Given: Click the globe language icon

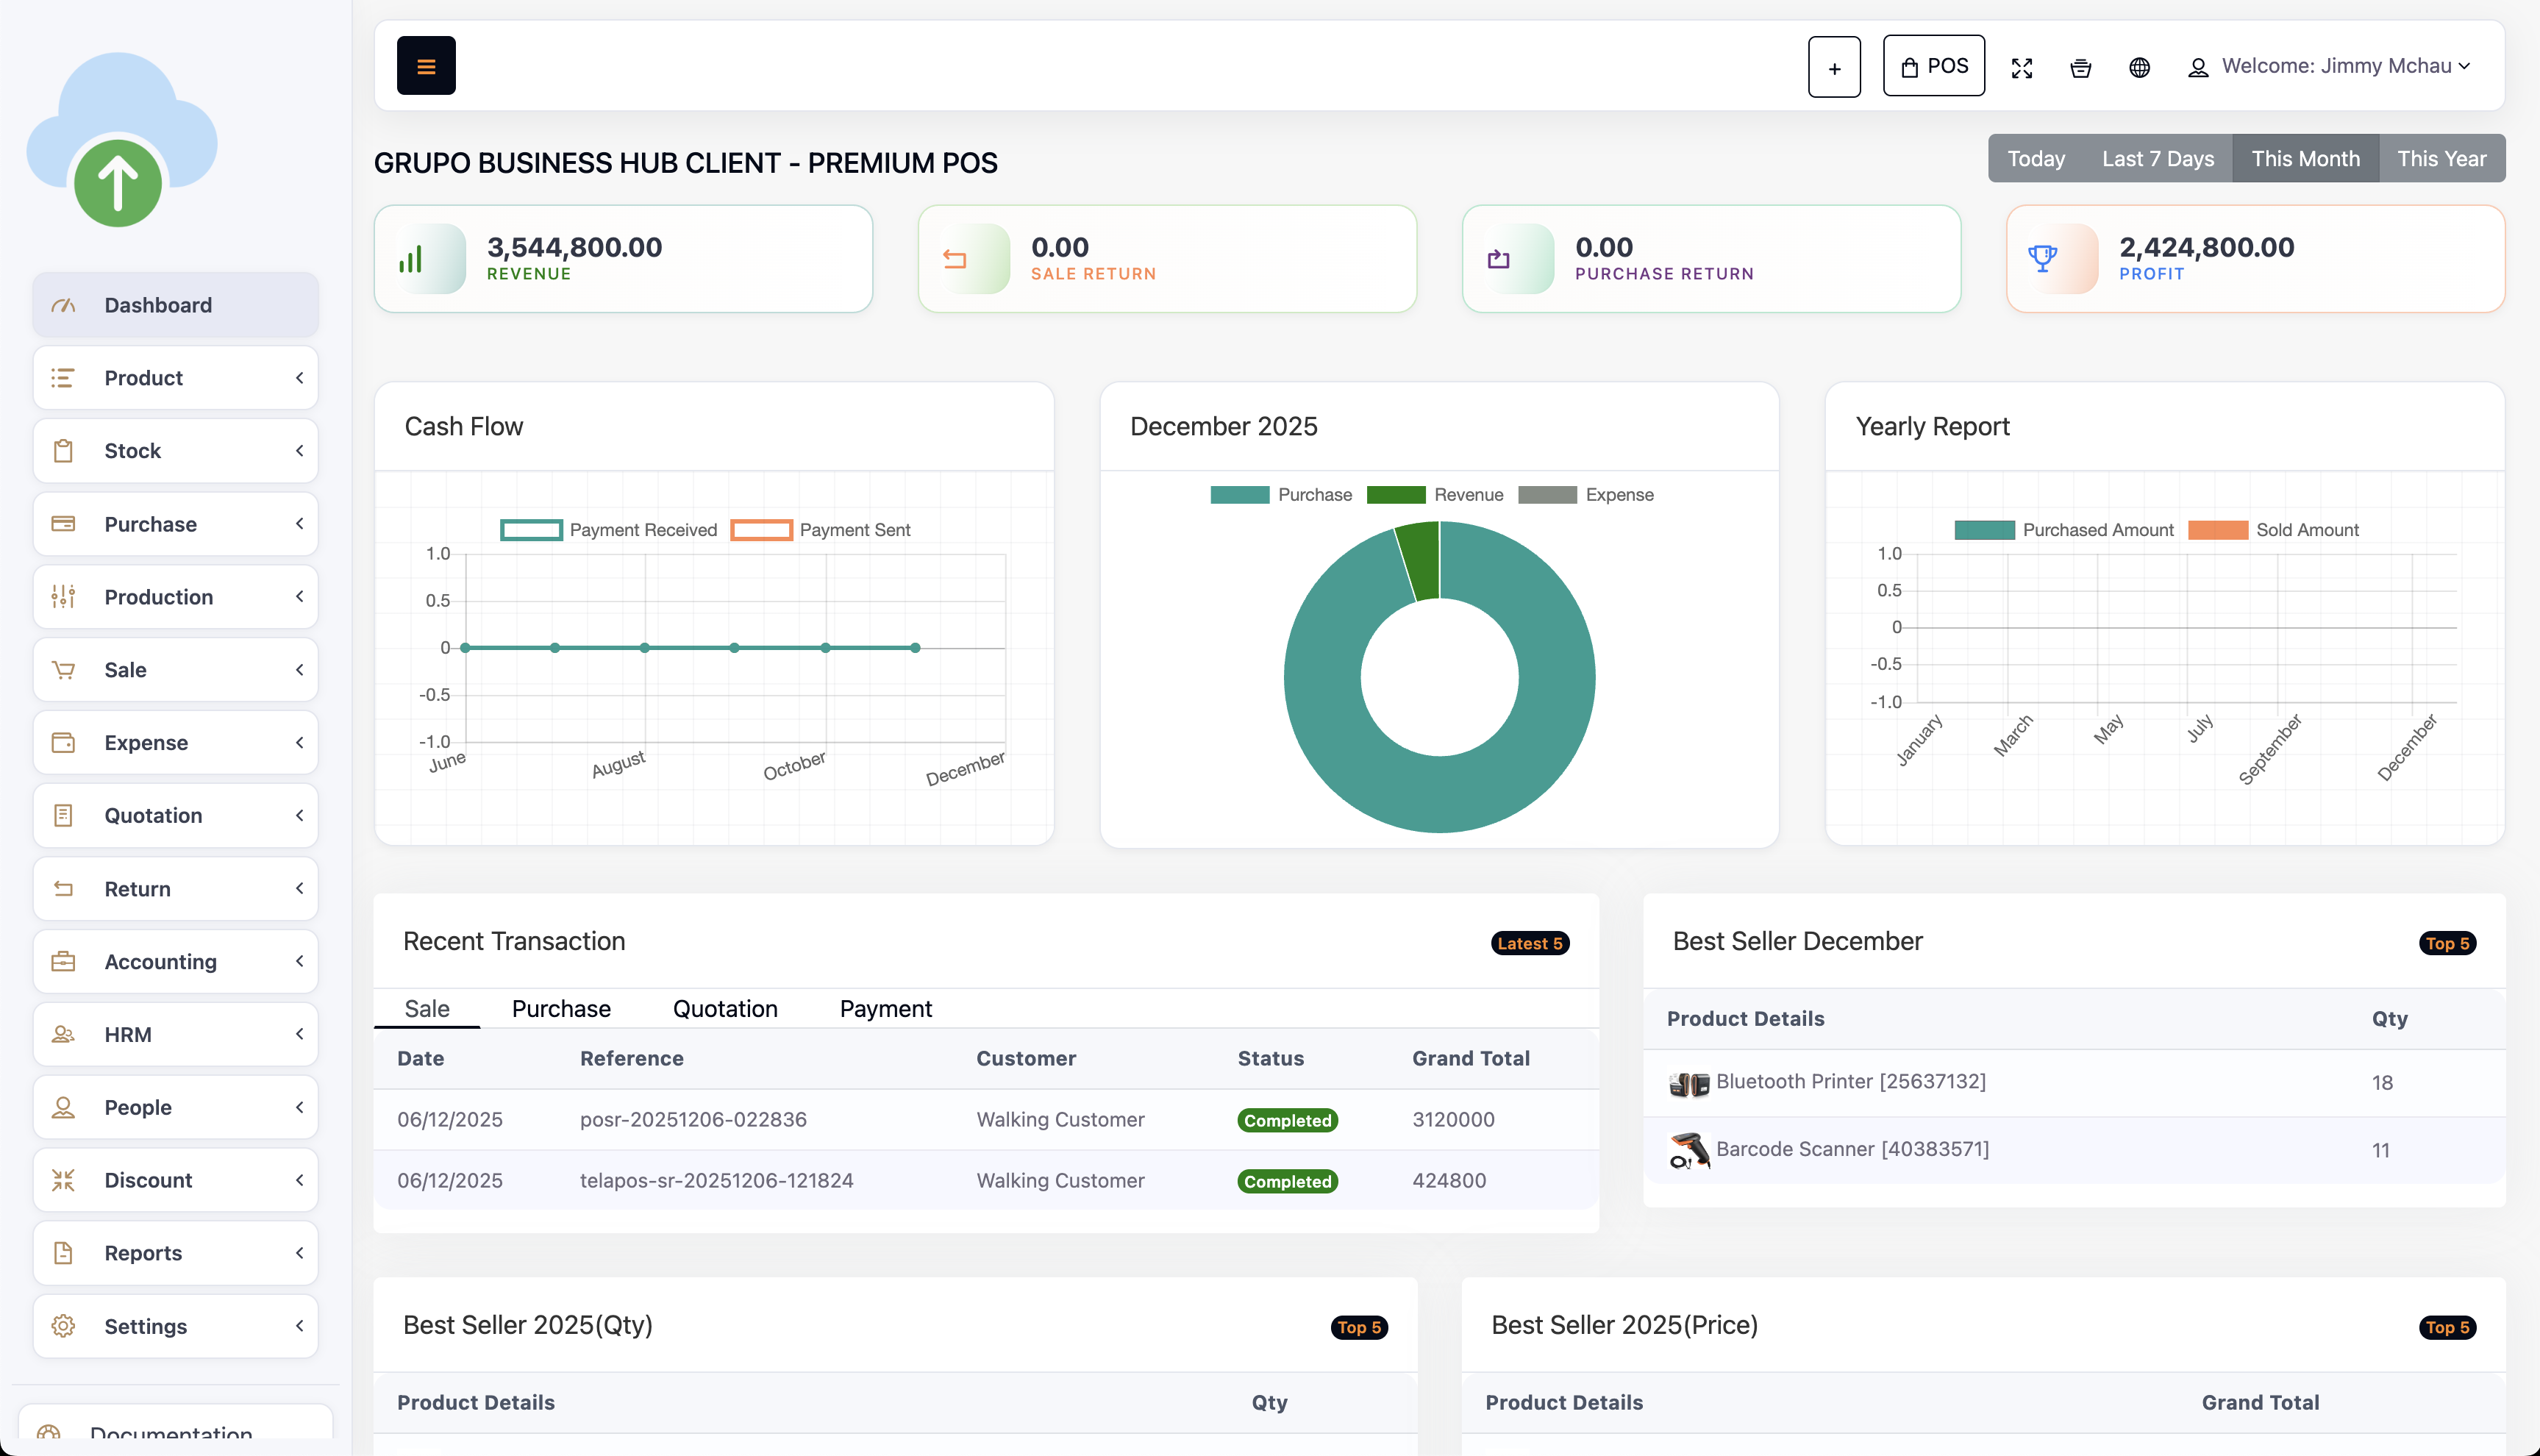Looking at the screenshot, I should [x=2139, y=67].
